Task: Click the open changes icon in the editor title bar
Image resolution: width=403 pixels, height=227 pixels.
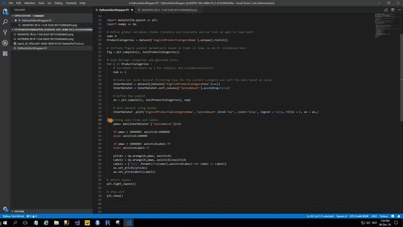Action: pos(386,10)
